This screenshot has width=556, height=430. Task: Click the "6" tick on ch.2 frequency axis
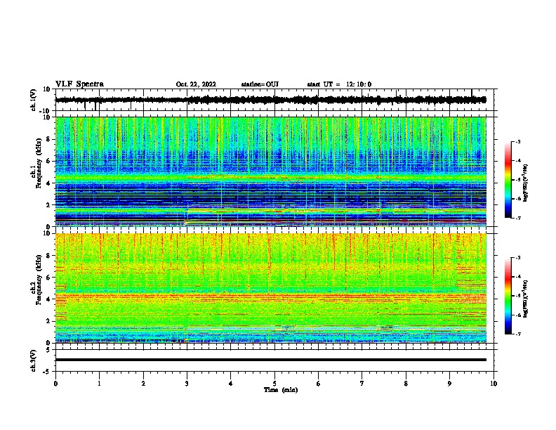pyautogui.click(x=49, y=278)
